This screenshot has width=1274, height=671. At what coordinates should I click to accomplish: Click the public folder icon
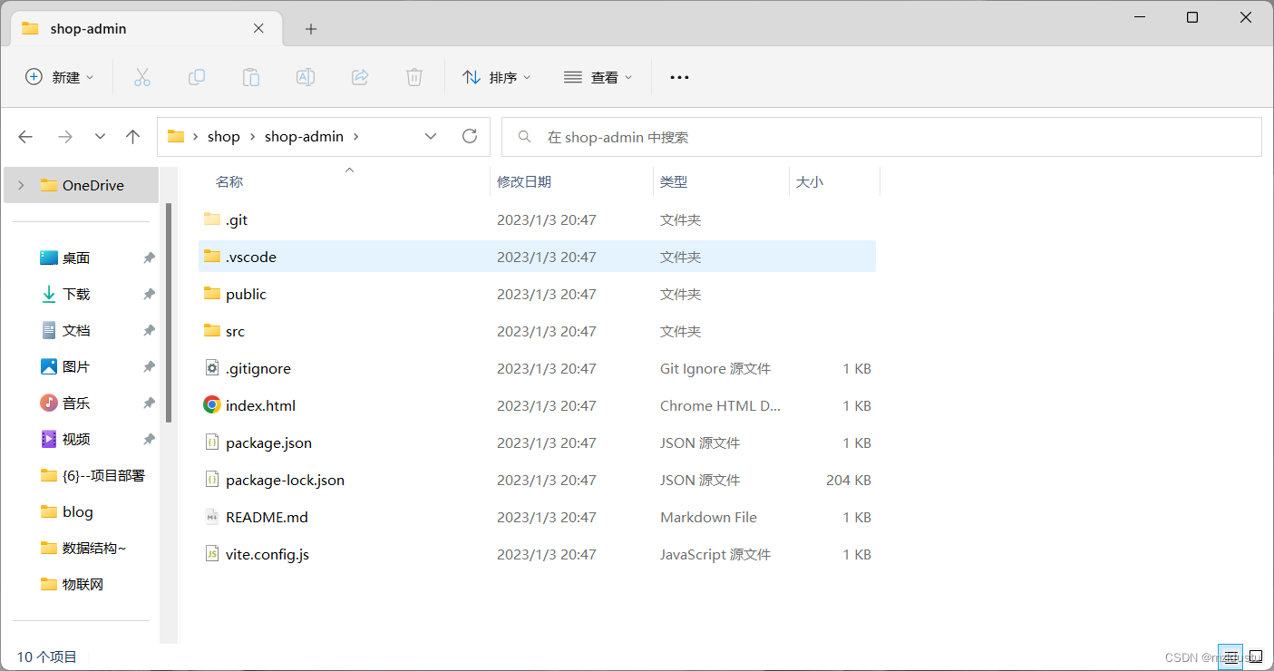click(x=212, y=293)
